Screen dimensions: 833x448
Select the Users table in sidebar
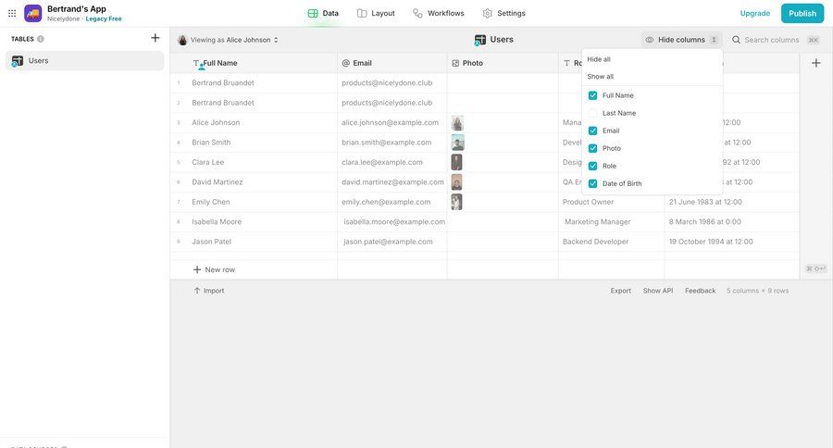click(85, 60)
